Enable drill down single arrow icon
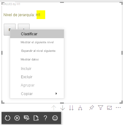 pos(63,108)
